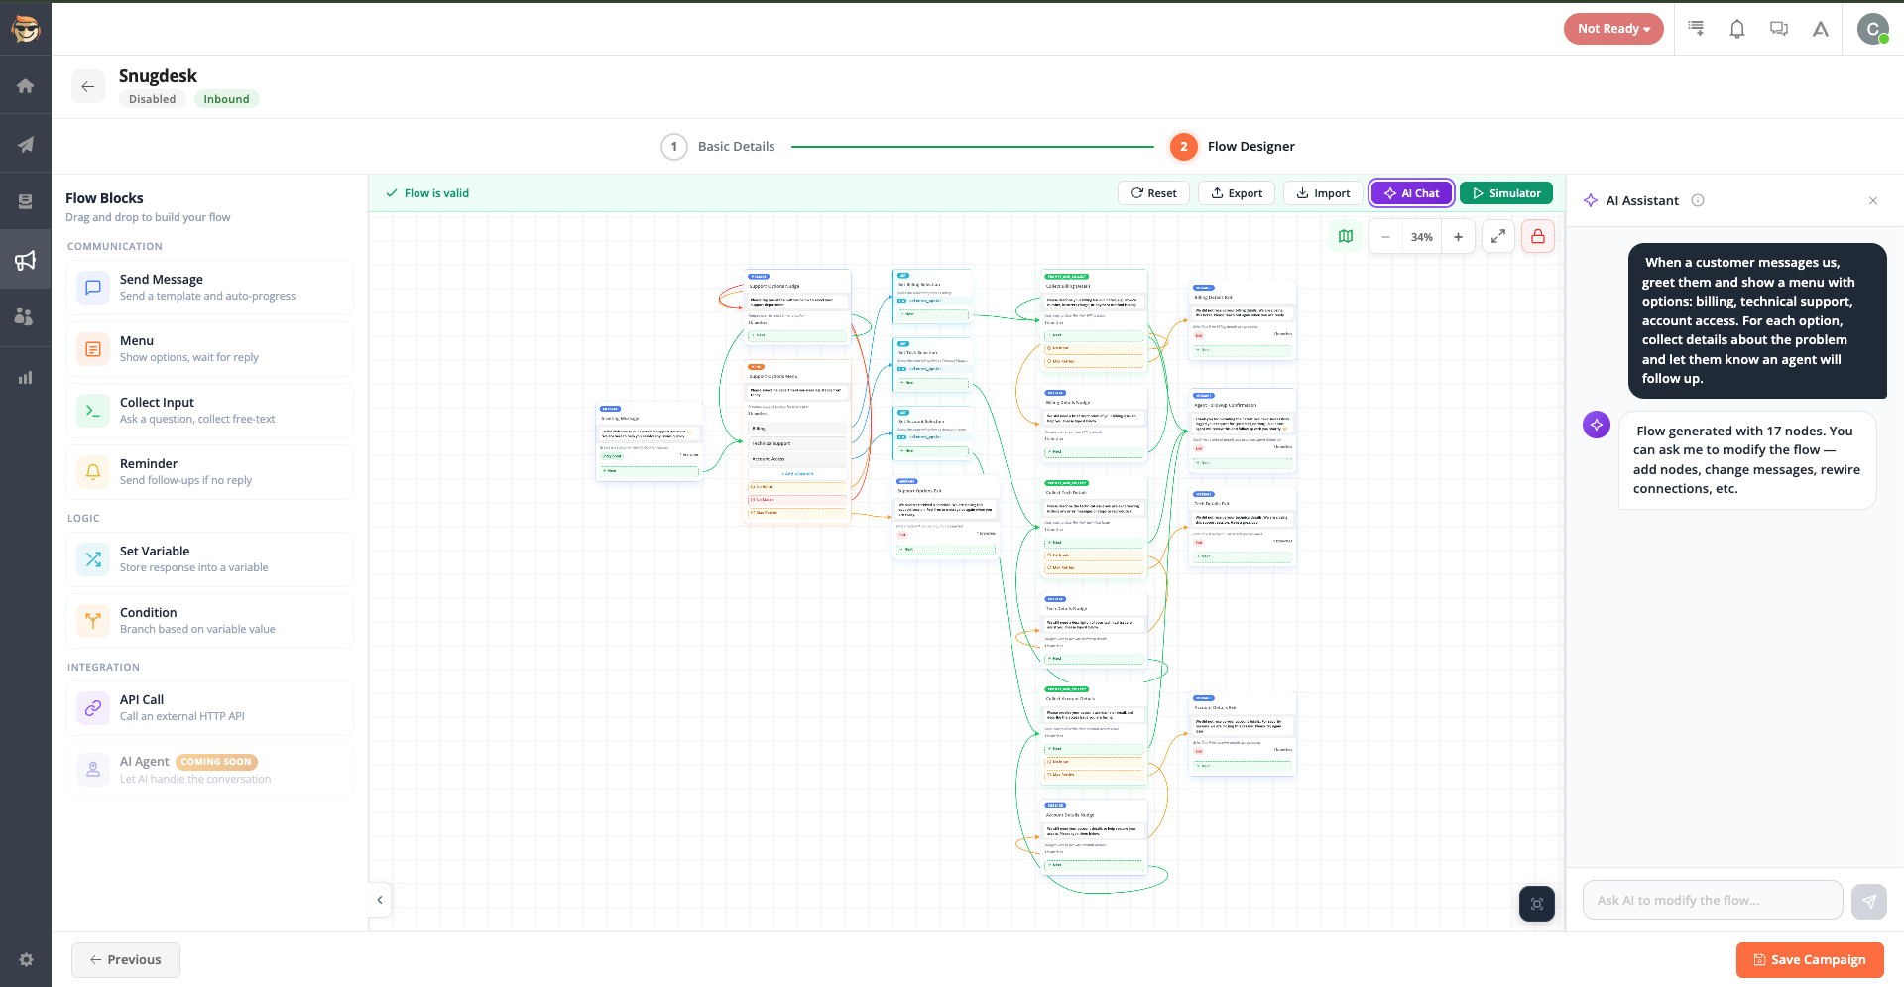Select the API Call block
The width and height of the screenshot is (1904, 987).
(x=209, y=708)
